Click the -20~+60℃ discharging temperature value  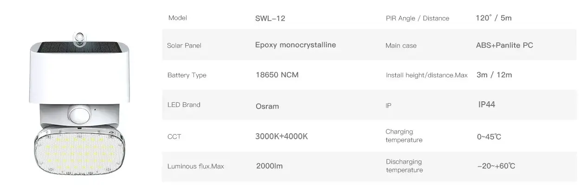(496, 166)
